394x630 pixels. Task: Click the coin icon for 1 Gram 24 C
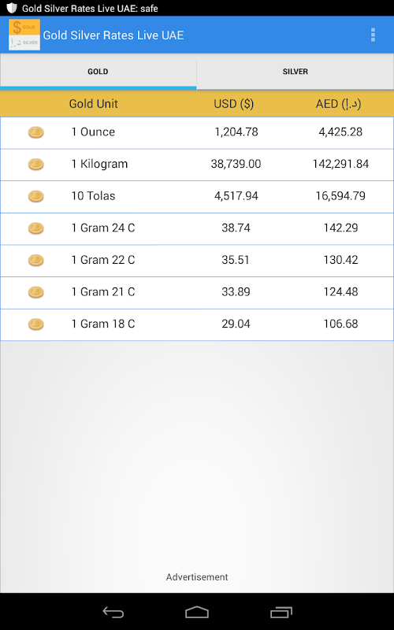click(x=35, y=228)
